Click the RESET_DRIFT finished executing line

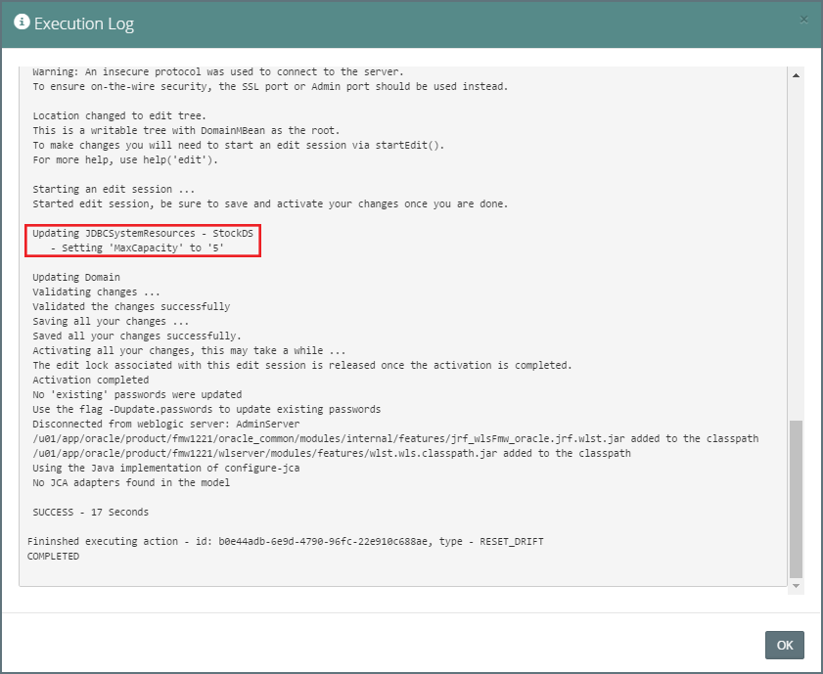(x=285, y=541)
